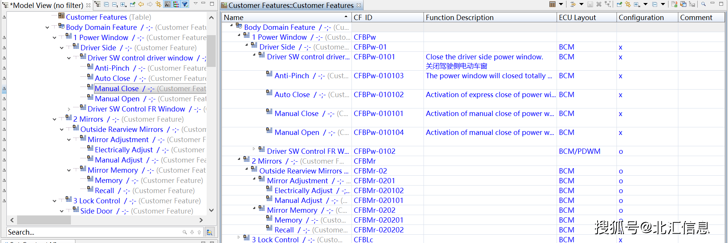This screenshot has width=728, height=243.
Task: Click the filter funnel icon in Model View
Action: pyautogui.click(x=185, y=5)
